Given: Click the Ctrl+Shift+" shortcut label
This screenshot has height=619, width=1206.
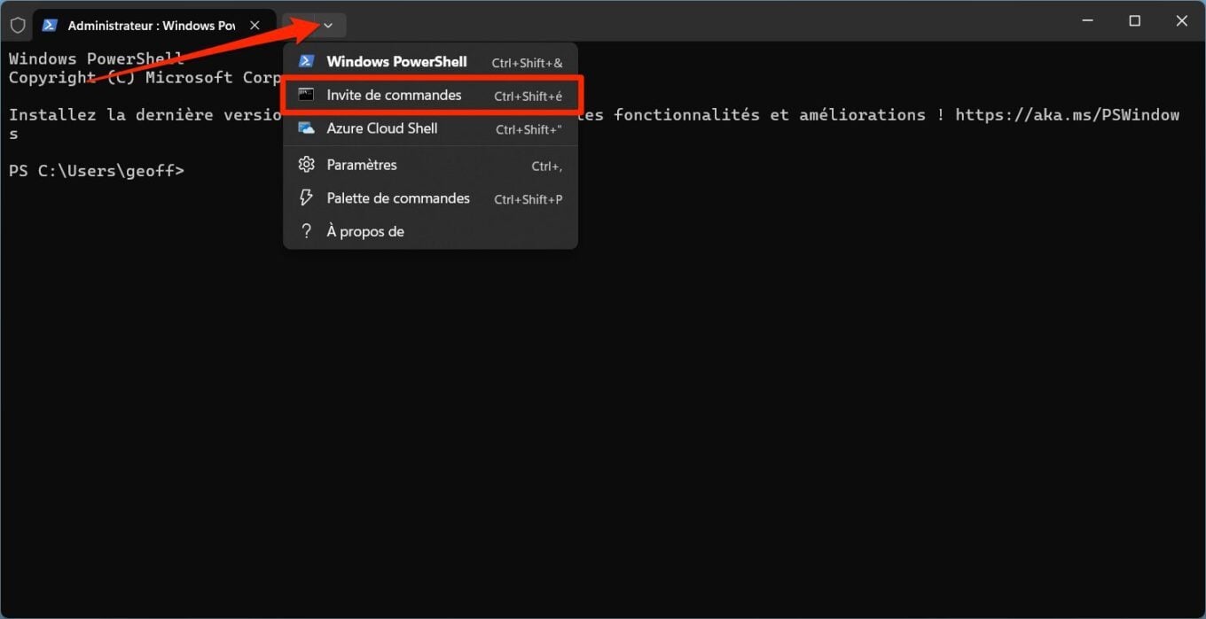Looking at the screenshot, I should coord(529,129).
